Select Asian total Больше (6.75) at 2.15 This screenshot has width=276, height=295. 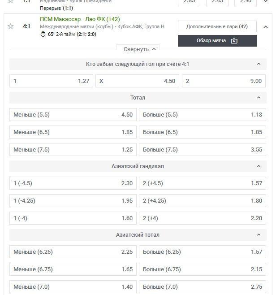(x=202, y=269)
